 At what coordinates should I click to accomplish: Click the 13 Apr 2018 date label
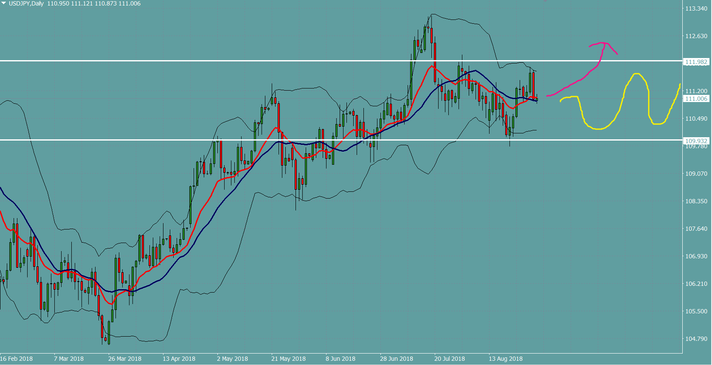point(179,359)
